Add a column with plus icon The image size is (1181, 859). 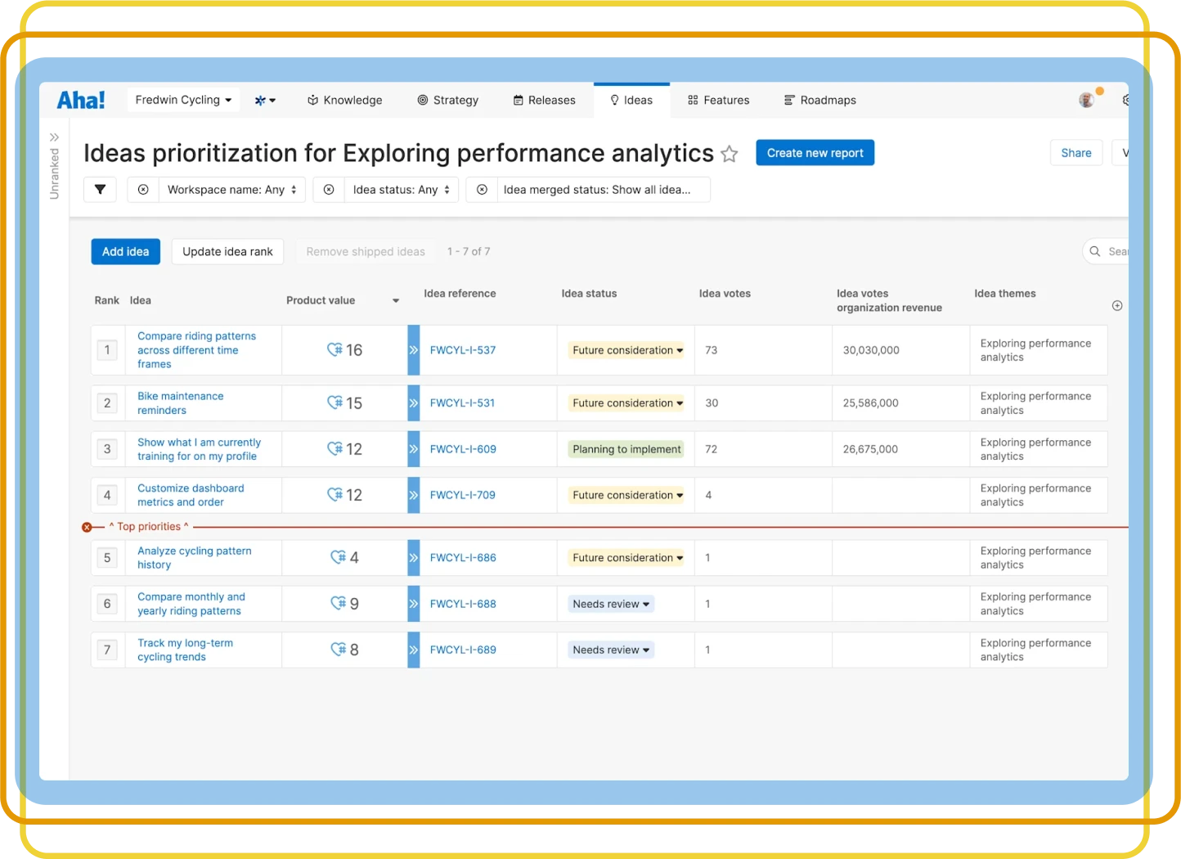coord(1117,306)
